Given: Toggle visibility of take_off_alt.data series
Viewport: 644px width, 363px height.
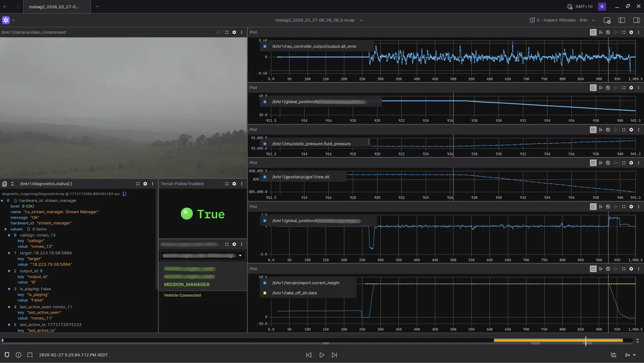Looking at the screenshot, I should (265, 293).
